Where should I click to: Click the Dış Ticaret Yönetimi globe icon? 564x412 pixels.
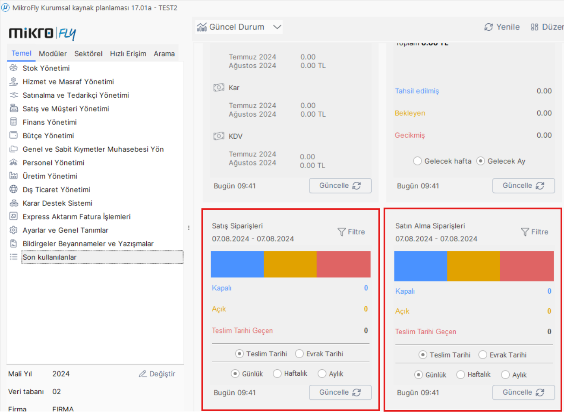pyautogui.click(x=14, y=190)
